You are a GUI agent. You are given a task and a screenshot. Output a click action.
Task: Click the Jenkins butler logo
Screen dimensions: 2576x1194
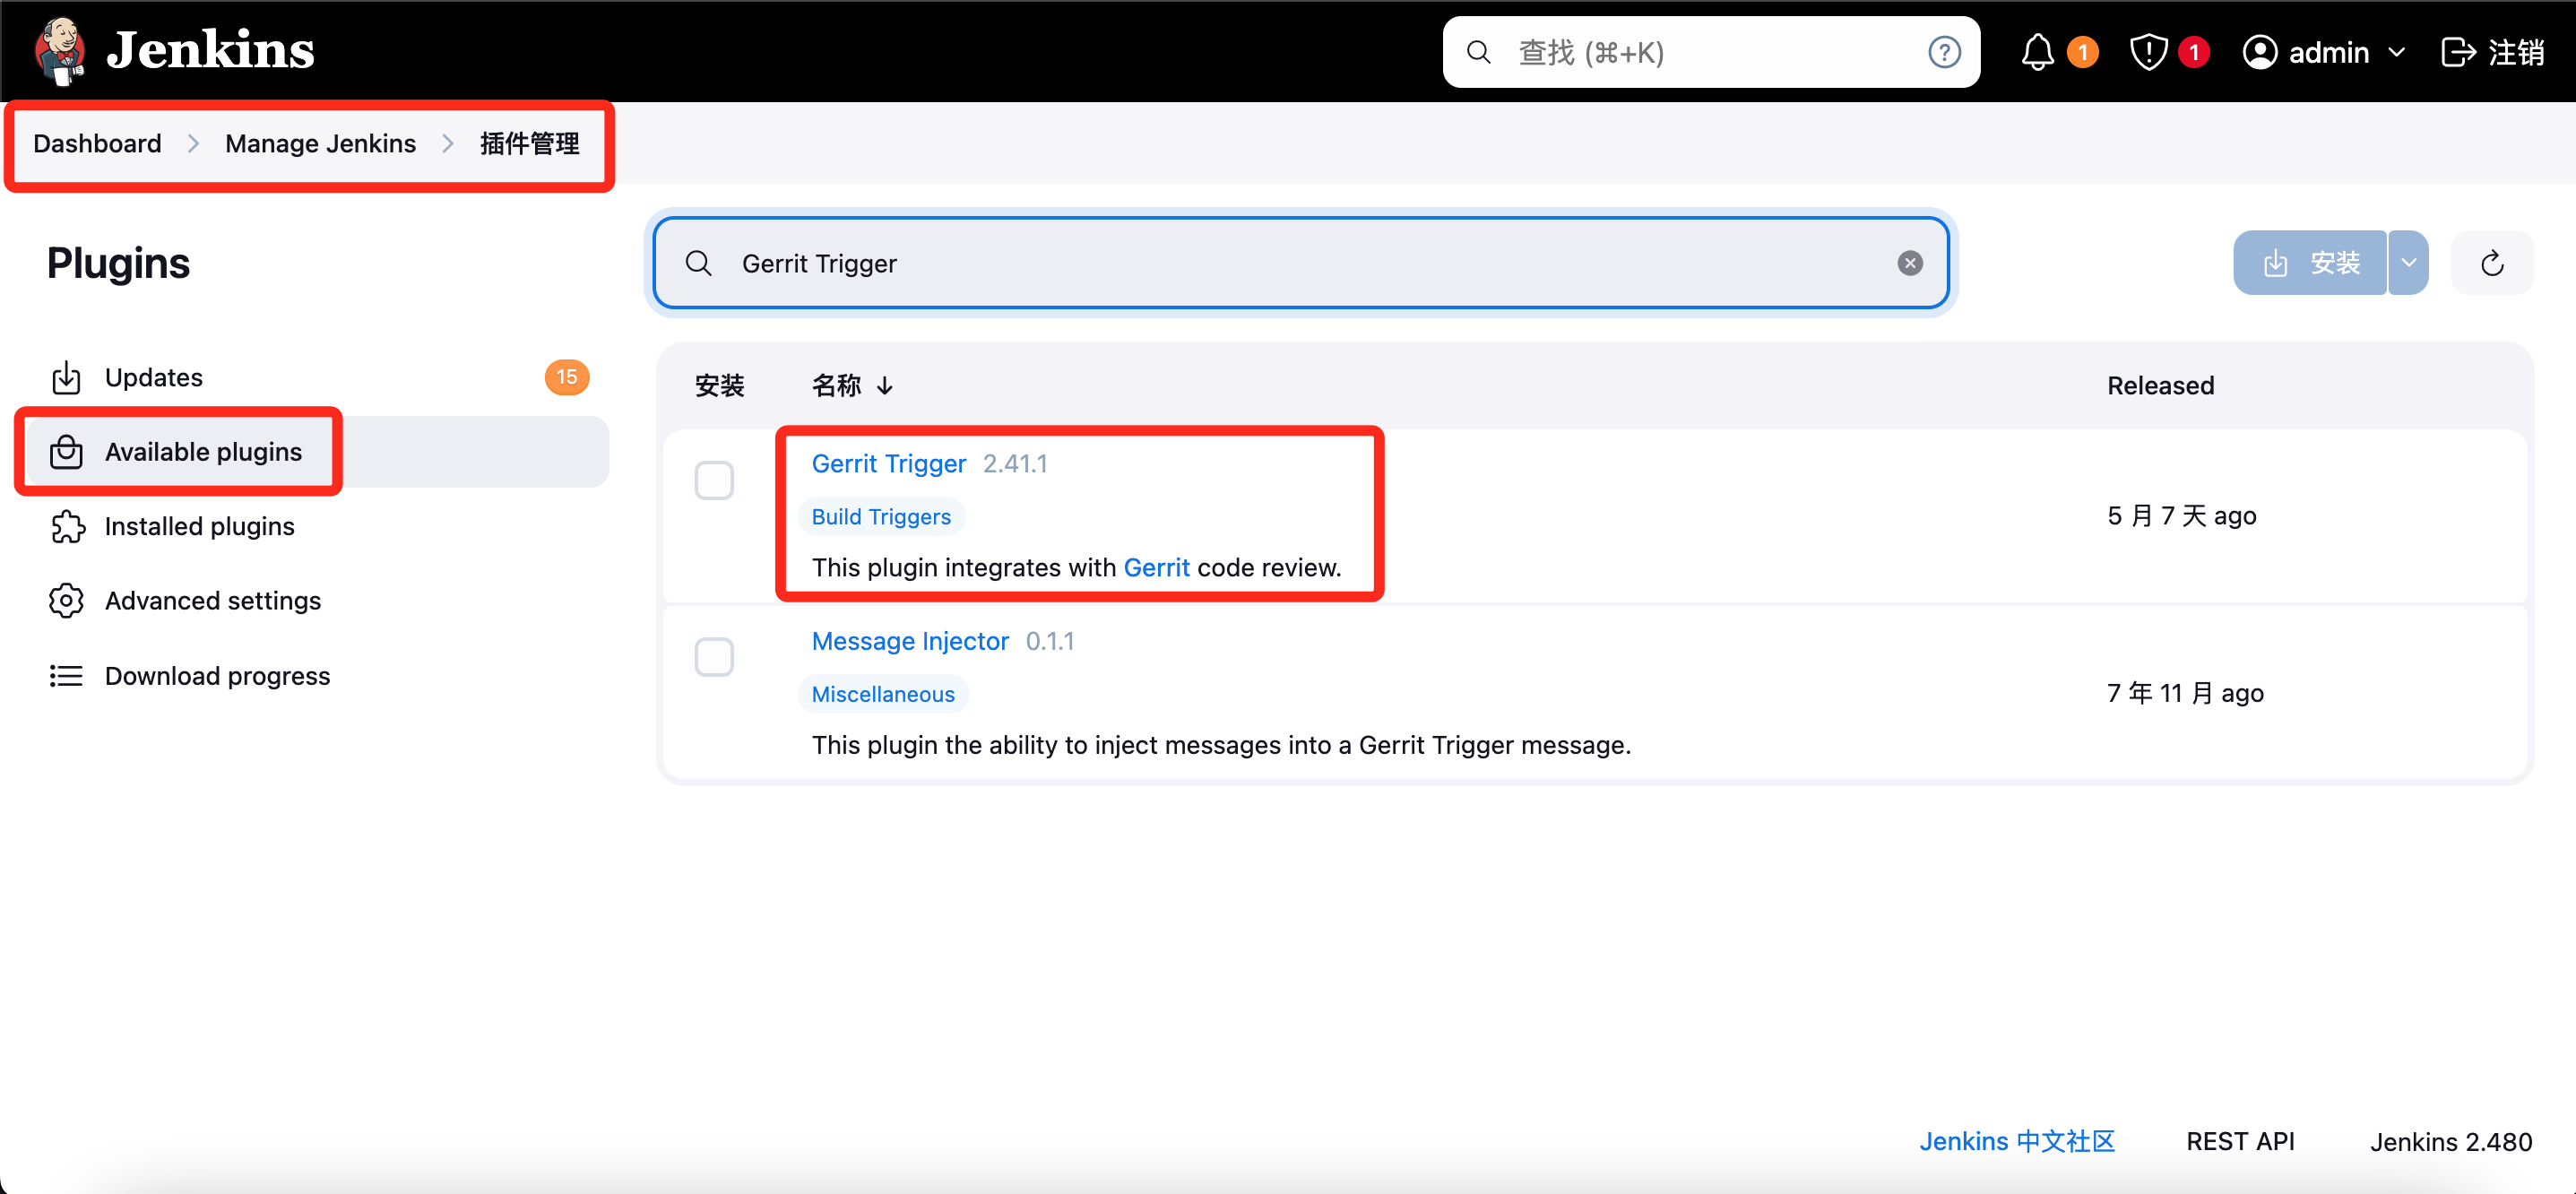click(x=60, y=50)
